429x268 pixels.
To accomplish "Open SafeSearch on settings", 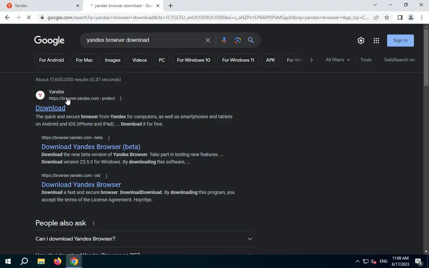I will 399,60.
